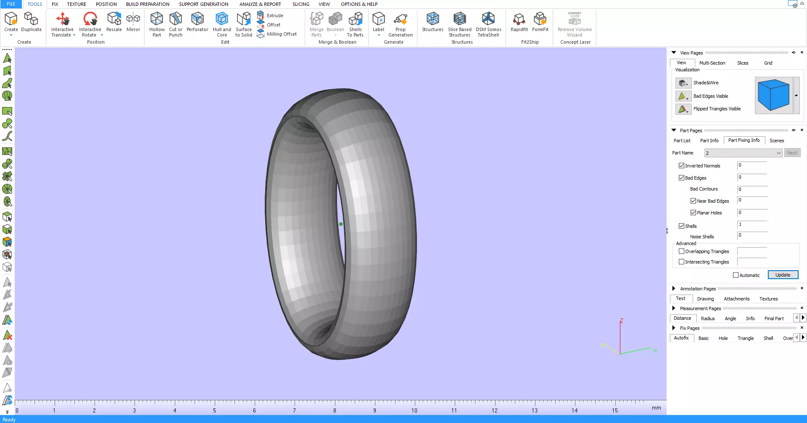The width and height of the screenshot is (807, 423).
Task: Open the Structures tool
Action: pos(433,22)
